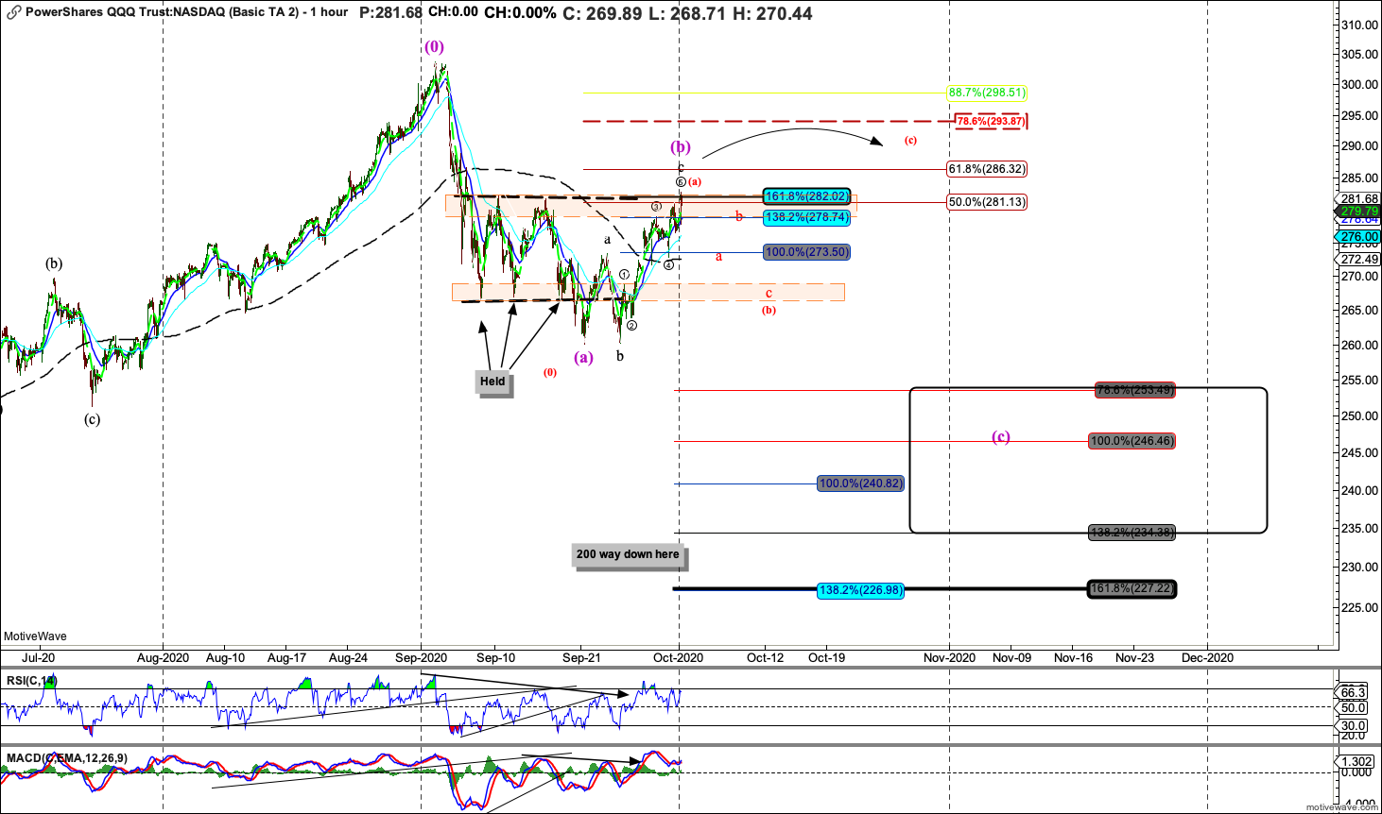
Task: Select the magenta (0) wave label at peak
Action: (434, 46)
